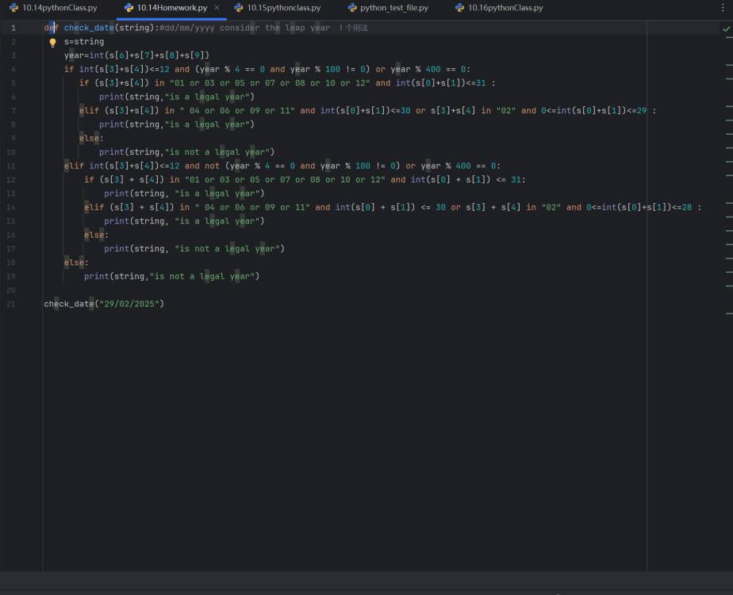Image resolution: width=733 pixels, height=595 pixels.
Task: Click the elif on line 11
Action: 74,166
